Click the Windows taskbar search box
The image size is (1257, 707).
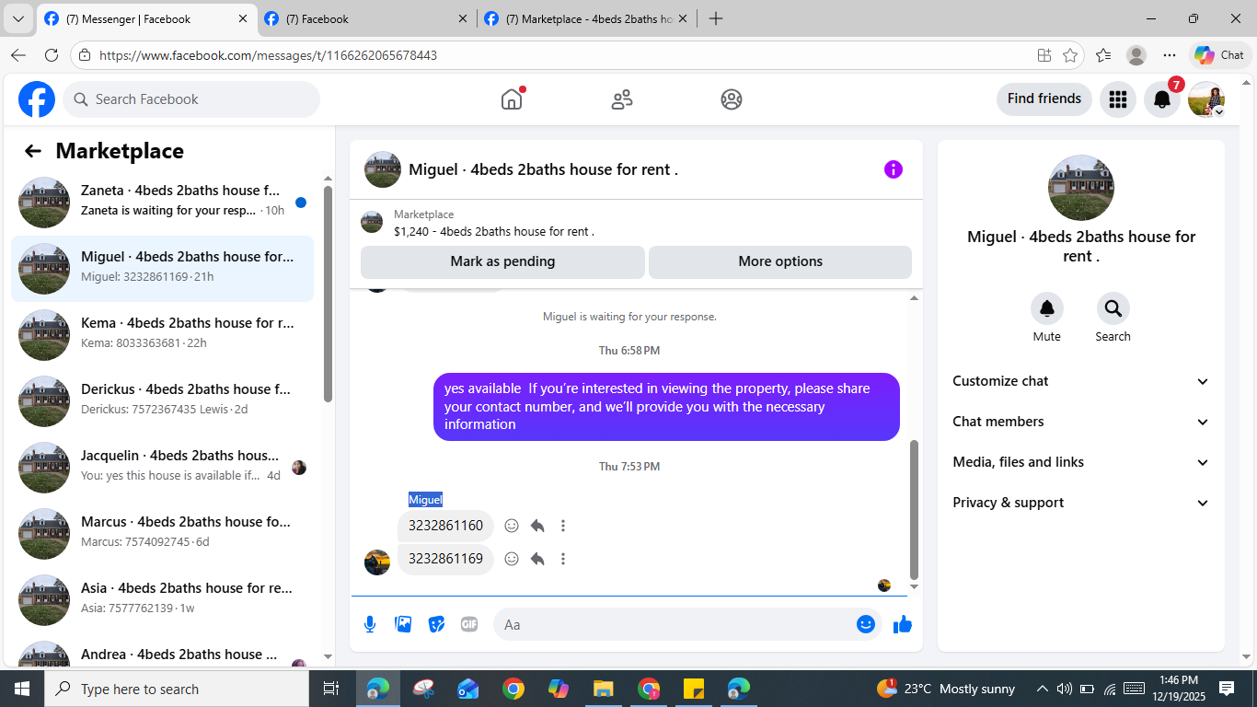pyautogui.click(x=177, y=689)
